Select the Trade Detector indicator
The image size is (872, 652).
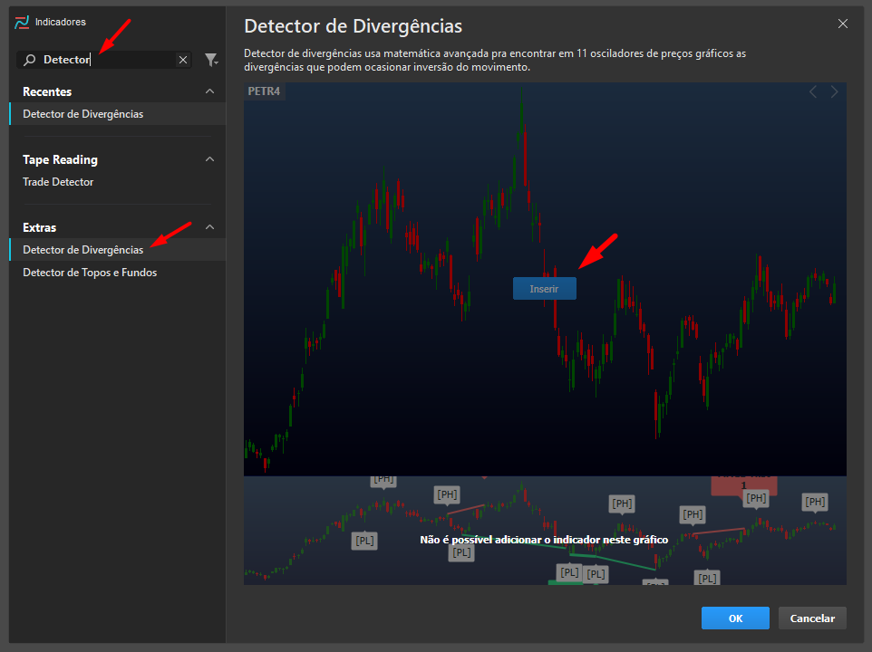[118, 182]
